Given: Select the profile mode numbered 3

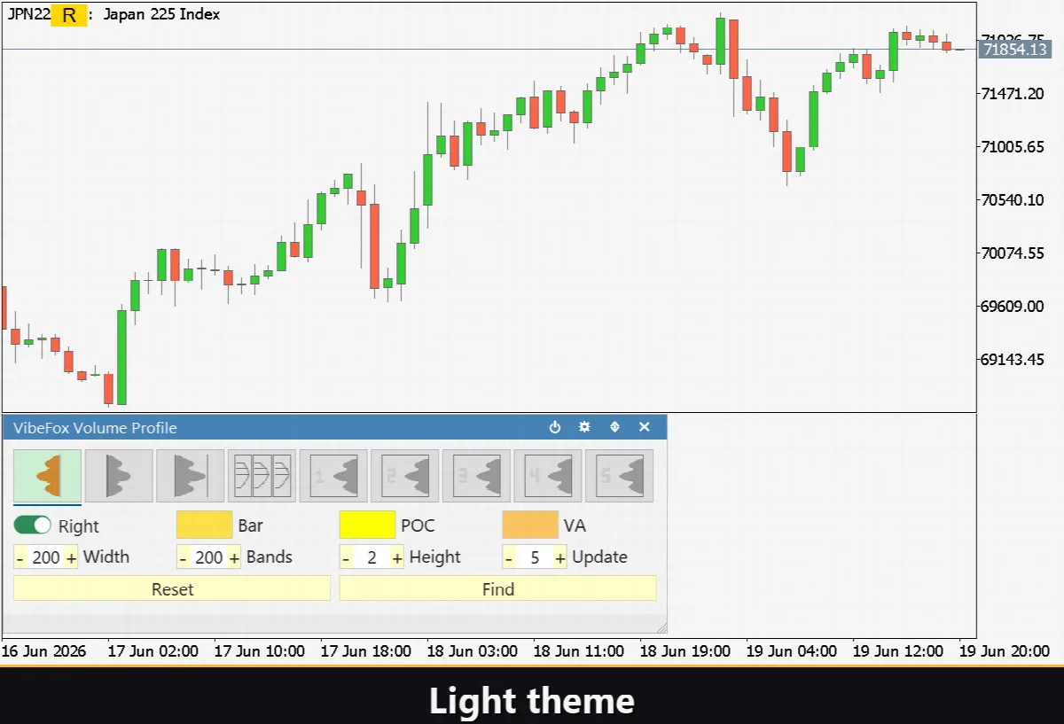Looking at the screenshot, I should coord(476,476).
